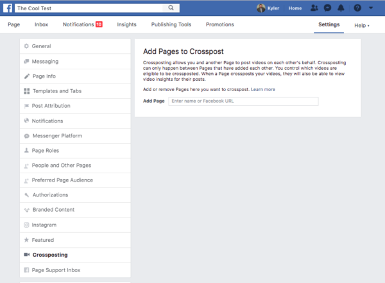Click the Page Support Inbox icon
The height and width of the screenshot is (283, 385).
tap(26, 270)
